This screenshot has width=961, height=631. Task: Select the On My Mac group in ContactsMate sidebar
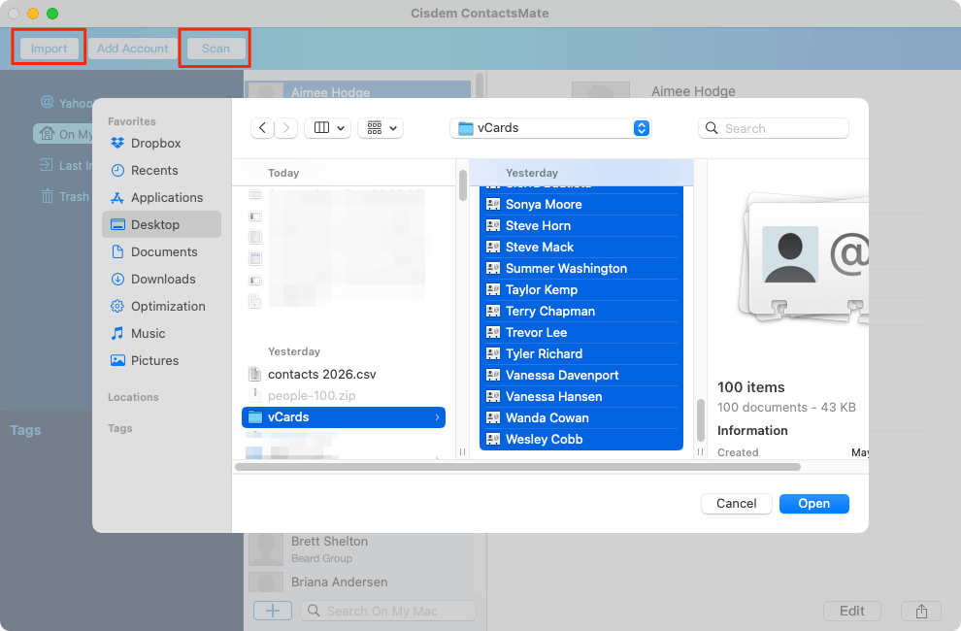tap(64, 134)
